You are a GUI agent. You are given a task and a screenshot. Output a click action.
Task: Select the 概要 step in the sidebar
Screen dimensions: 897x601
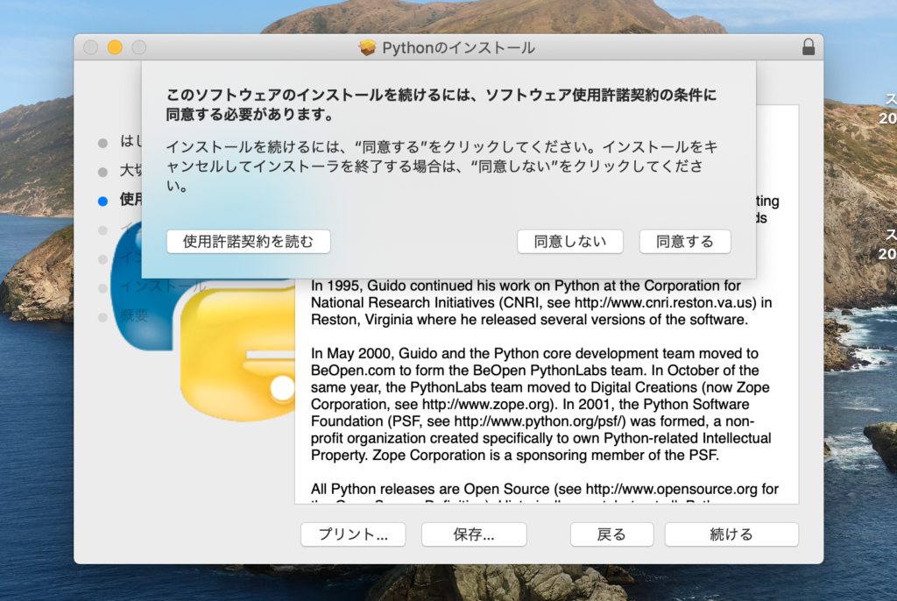(x=134, y=315)
